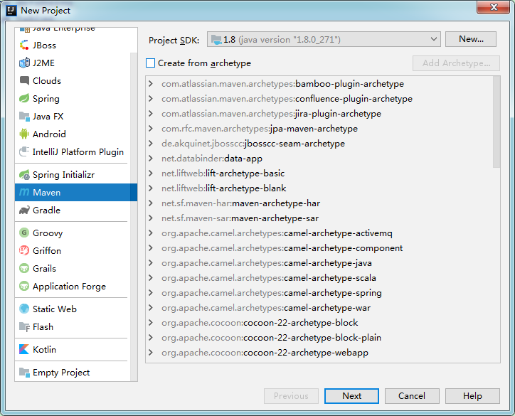Screen dimensions: 515x416
Task: Click the Clouds project type icon
Action: coord(25,80)
